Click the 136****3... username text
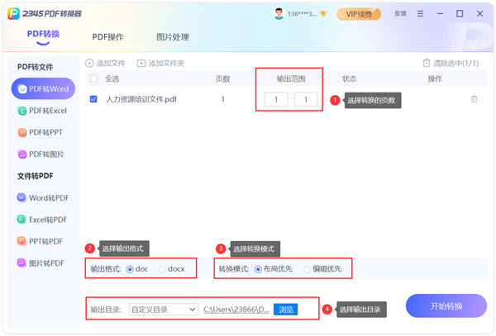 tap(302, 14)
